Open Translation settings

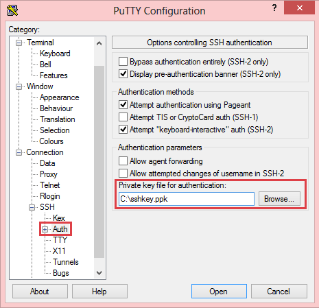click(58, 119)
